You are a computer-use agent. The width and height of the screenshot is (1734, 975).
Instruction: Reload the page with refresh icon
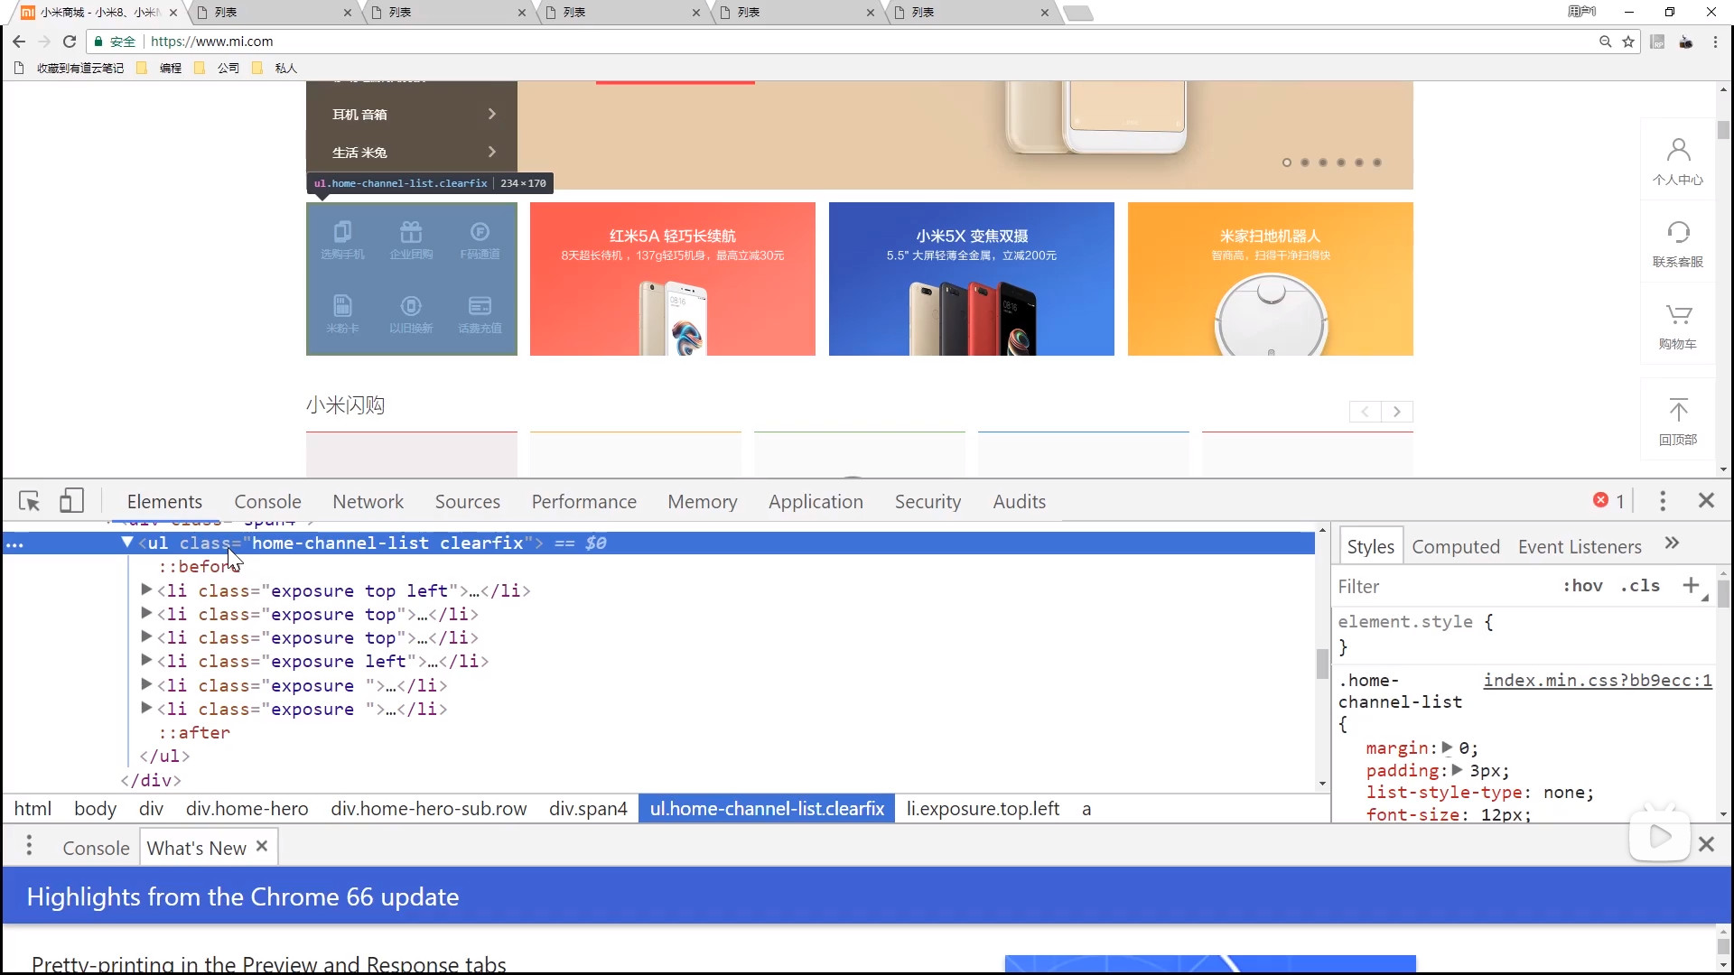tap(70, 42)
